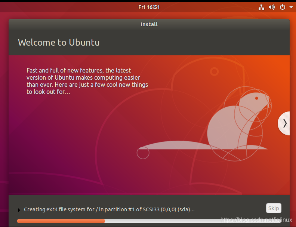Open the network connection status icon

pyautogui.click(x=261, y=7)
